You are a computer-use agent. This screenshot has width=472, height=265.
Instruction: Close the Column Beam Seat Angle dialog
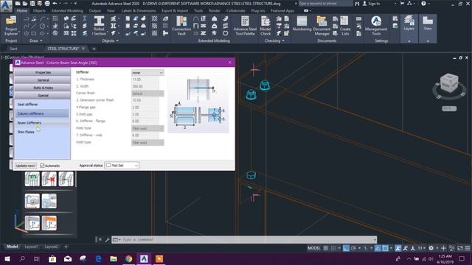pos(230,63)
